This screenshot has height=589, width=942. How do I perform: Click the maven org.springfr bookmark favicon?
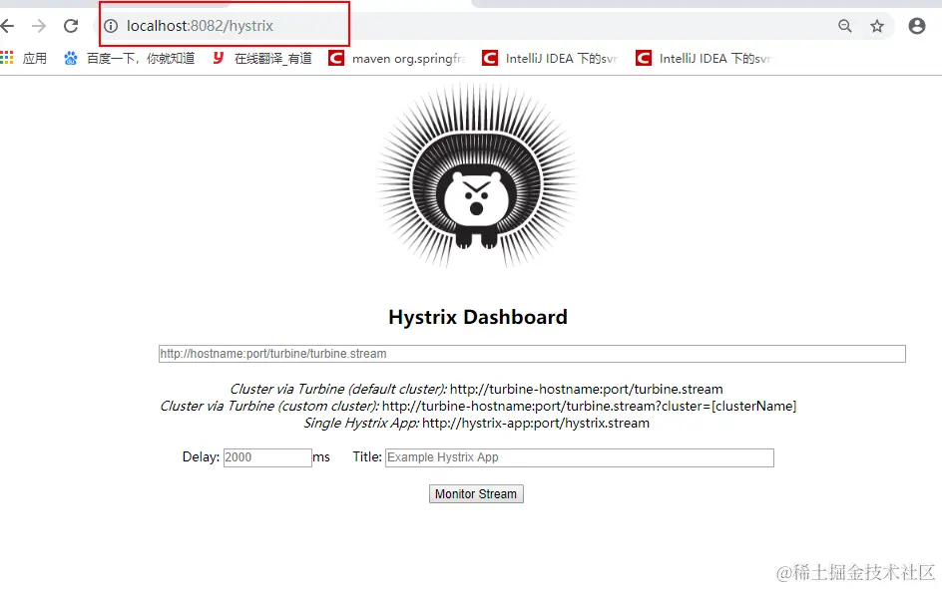click(x=336, y=58)
